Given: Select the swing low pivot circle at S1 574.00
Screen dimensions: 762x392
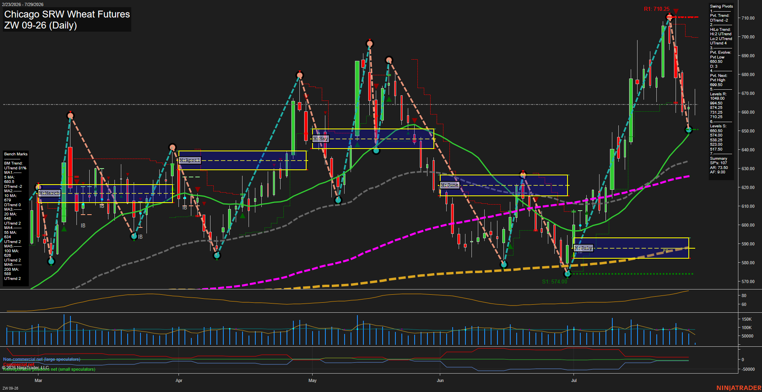Looking at the screenshot, I should (567, 274).
